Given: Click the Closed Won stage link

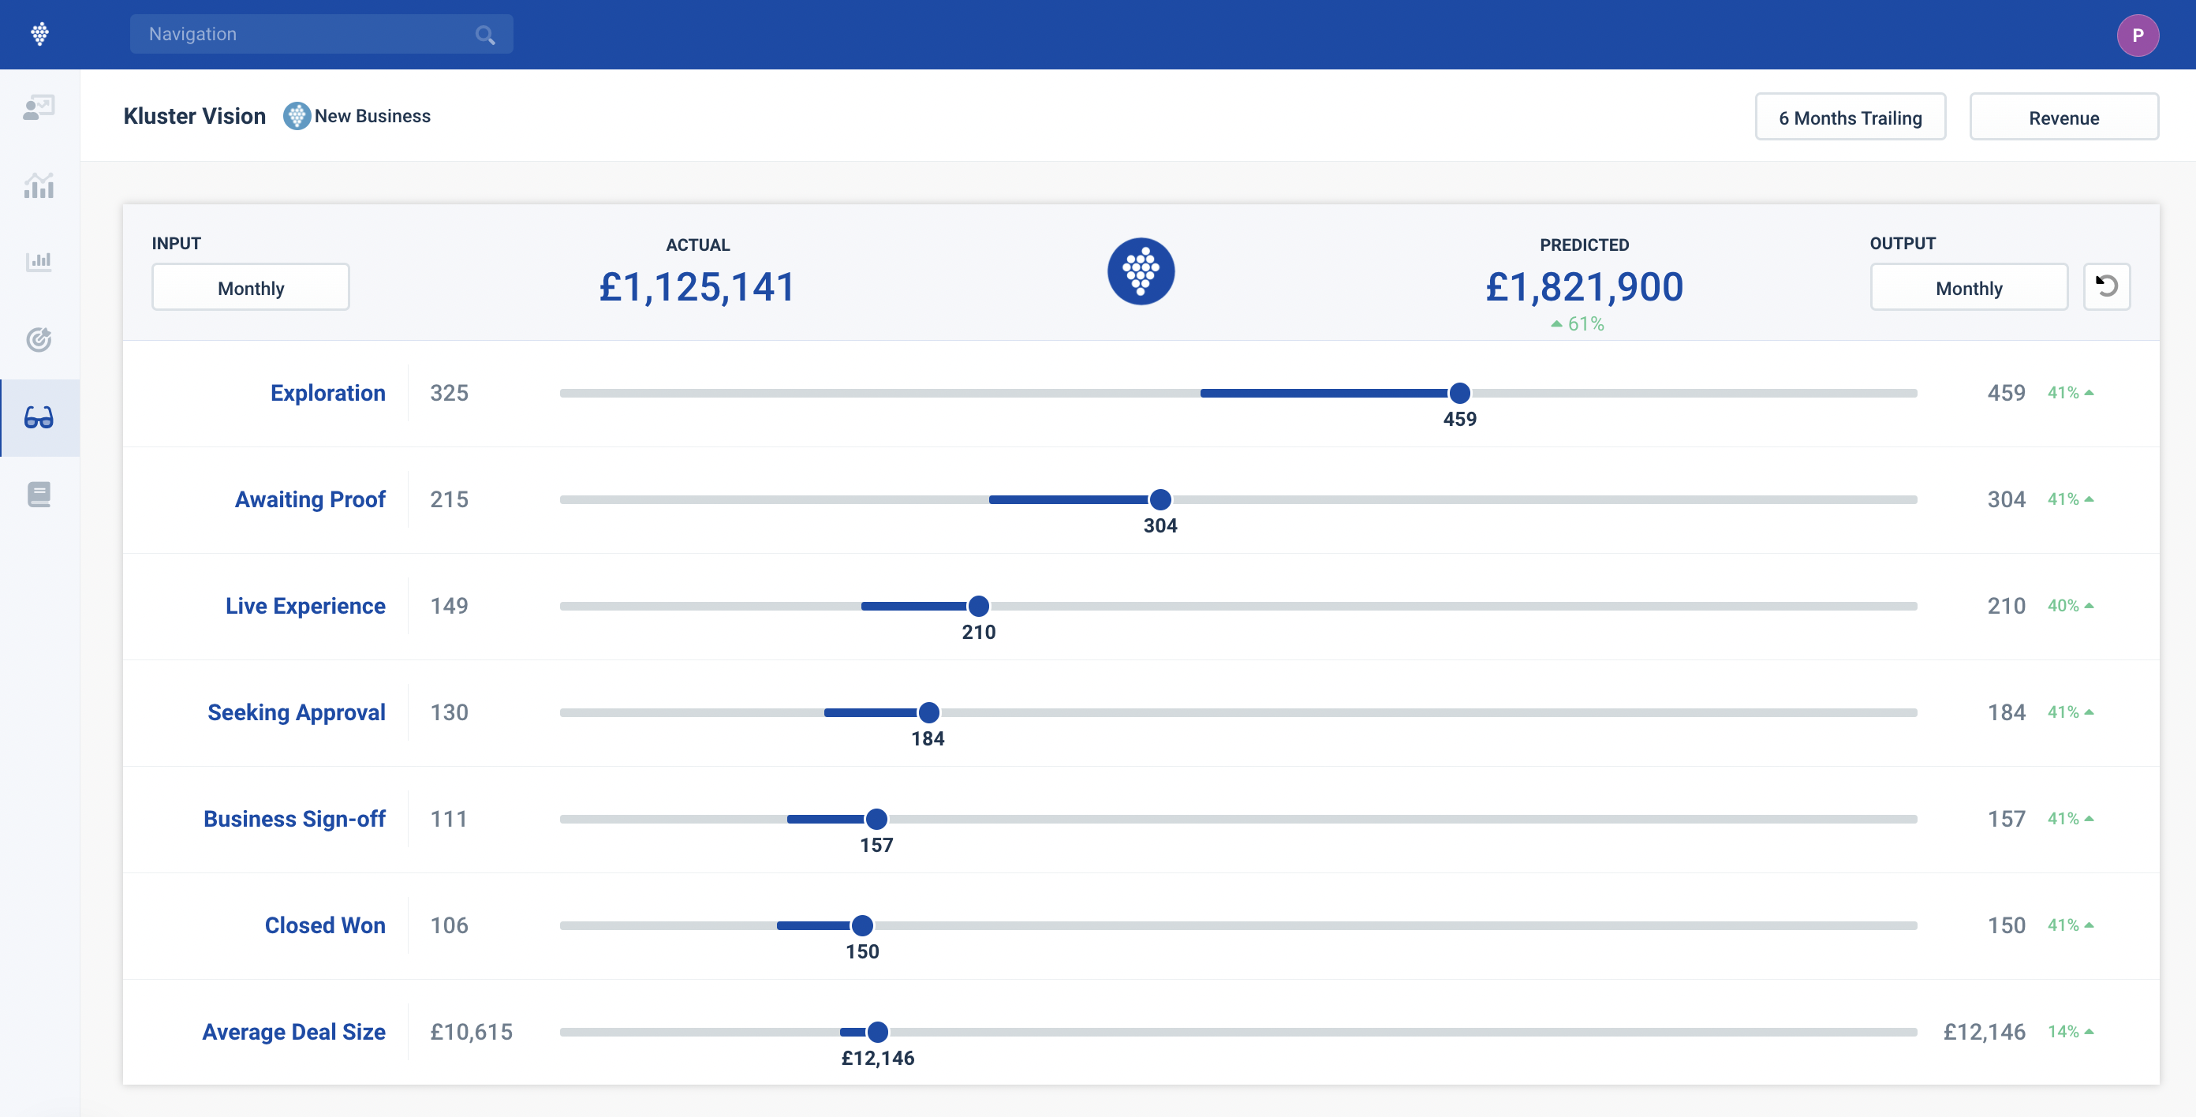Looking at the screenshot, I should click(325, 925).
